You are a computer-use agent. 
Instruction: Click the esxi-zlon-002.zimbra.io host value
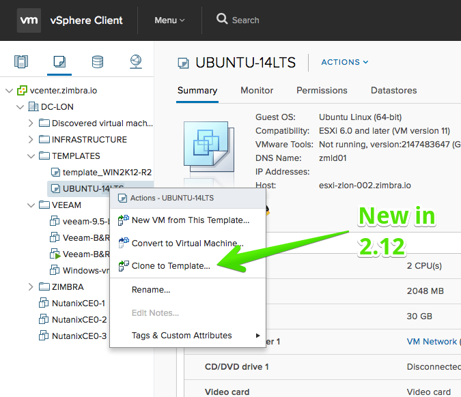(365, 186)
